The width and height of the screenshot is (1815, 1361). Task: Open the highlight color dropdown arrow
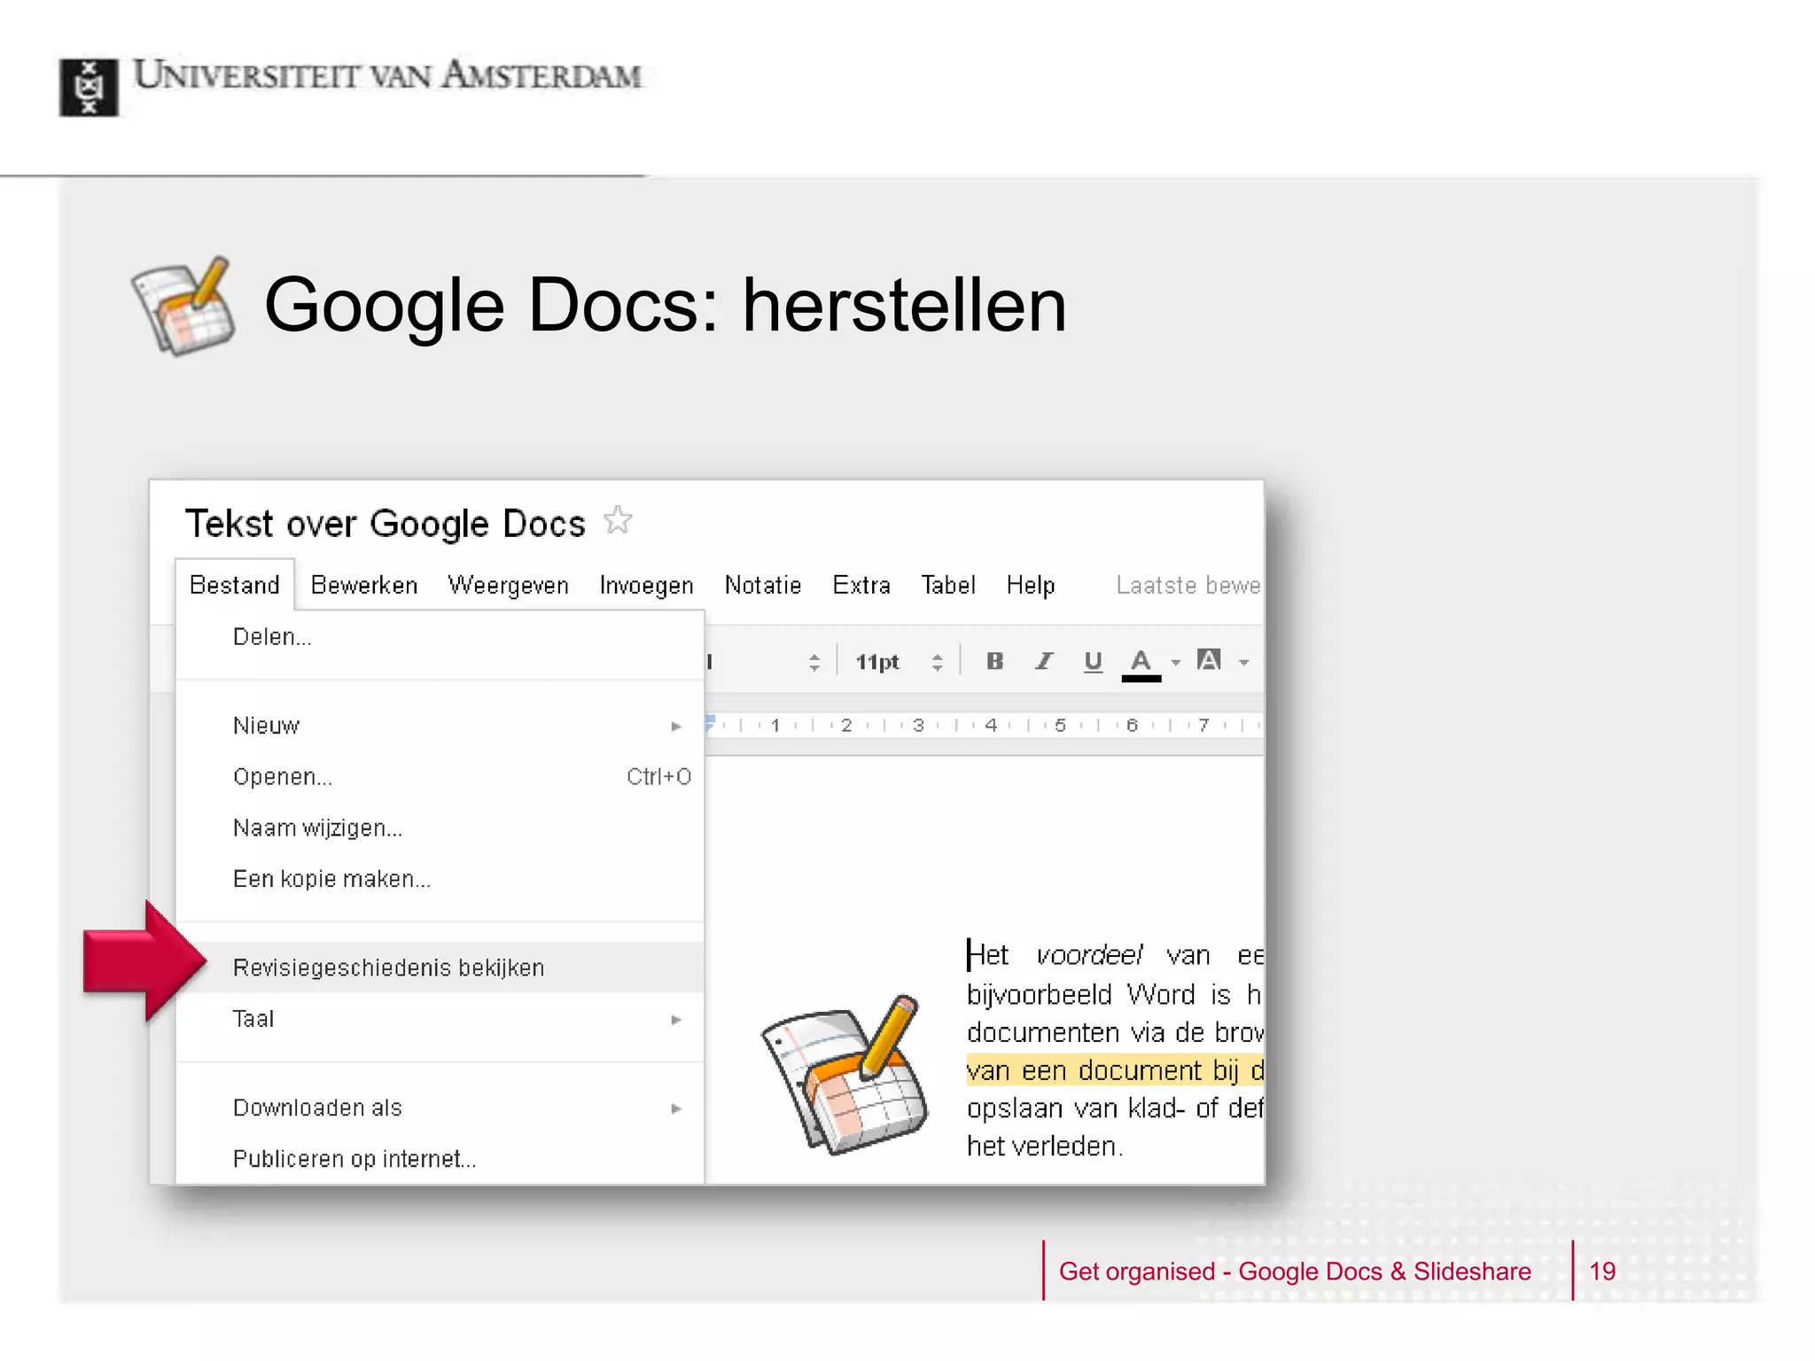pos(1244,663)
